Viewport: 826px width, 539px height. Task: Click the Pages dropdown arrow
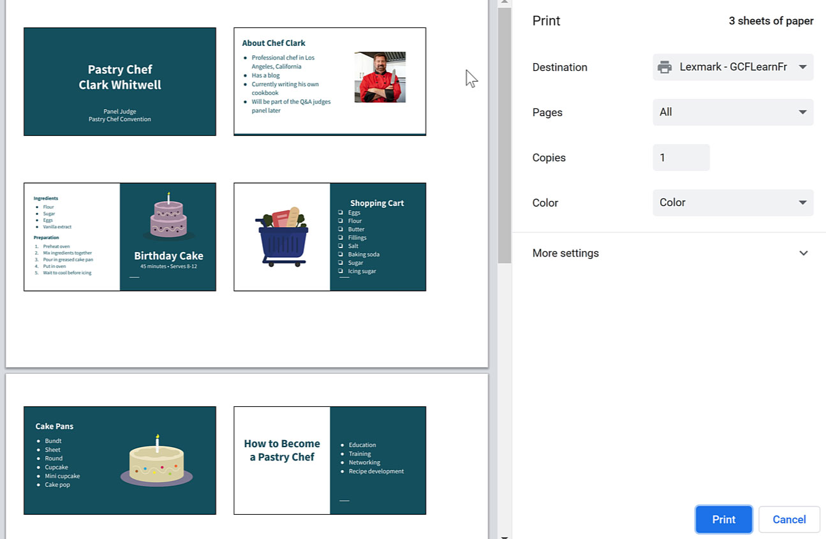tap(803, 112)
